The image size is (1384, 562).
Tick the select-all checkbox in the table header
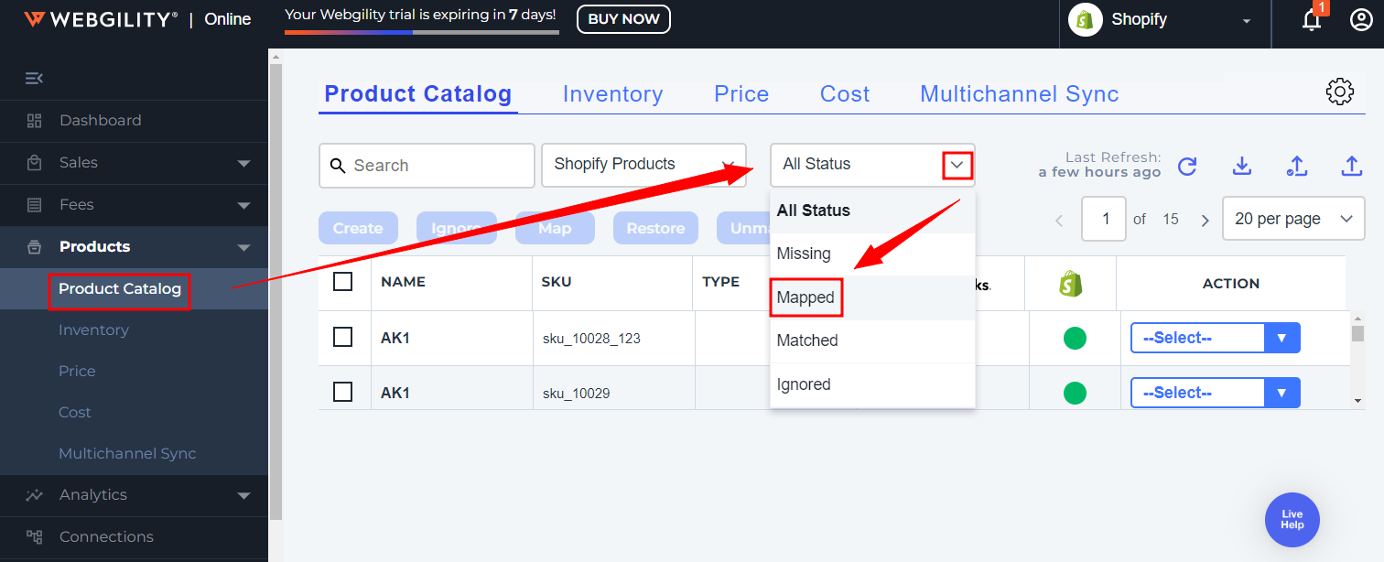(x=343, y=282)
